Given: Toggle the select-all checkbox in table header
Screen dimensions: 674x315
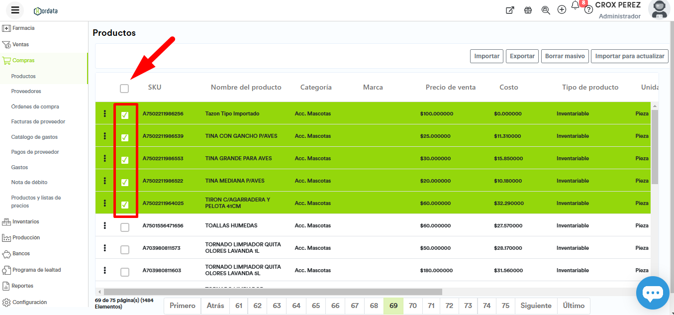Looking at the screenshot, I should pos(124,88).
